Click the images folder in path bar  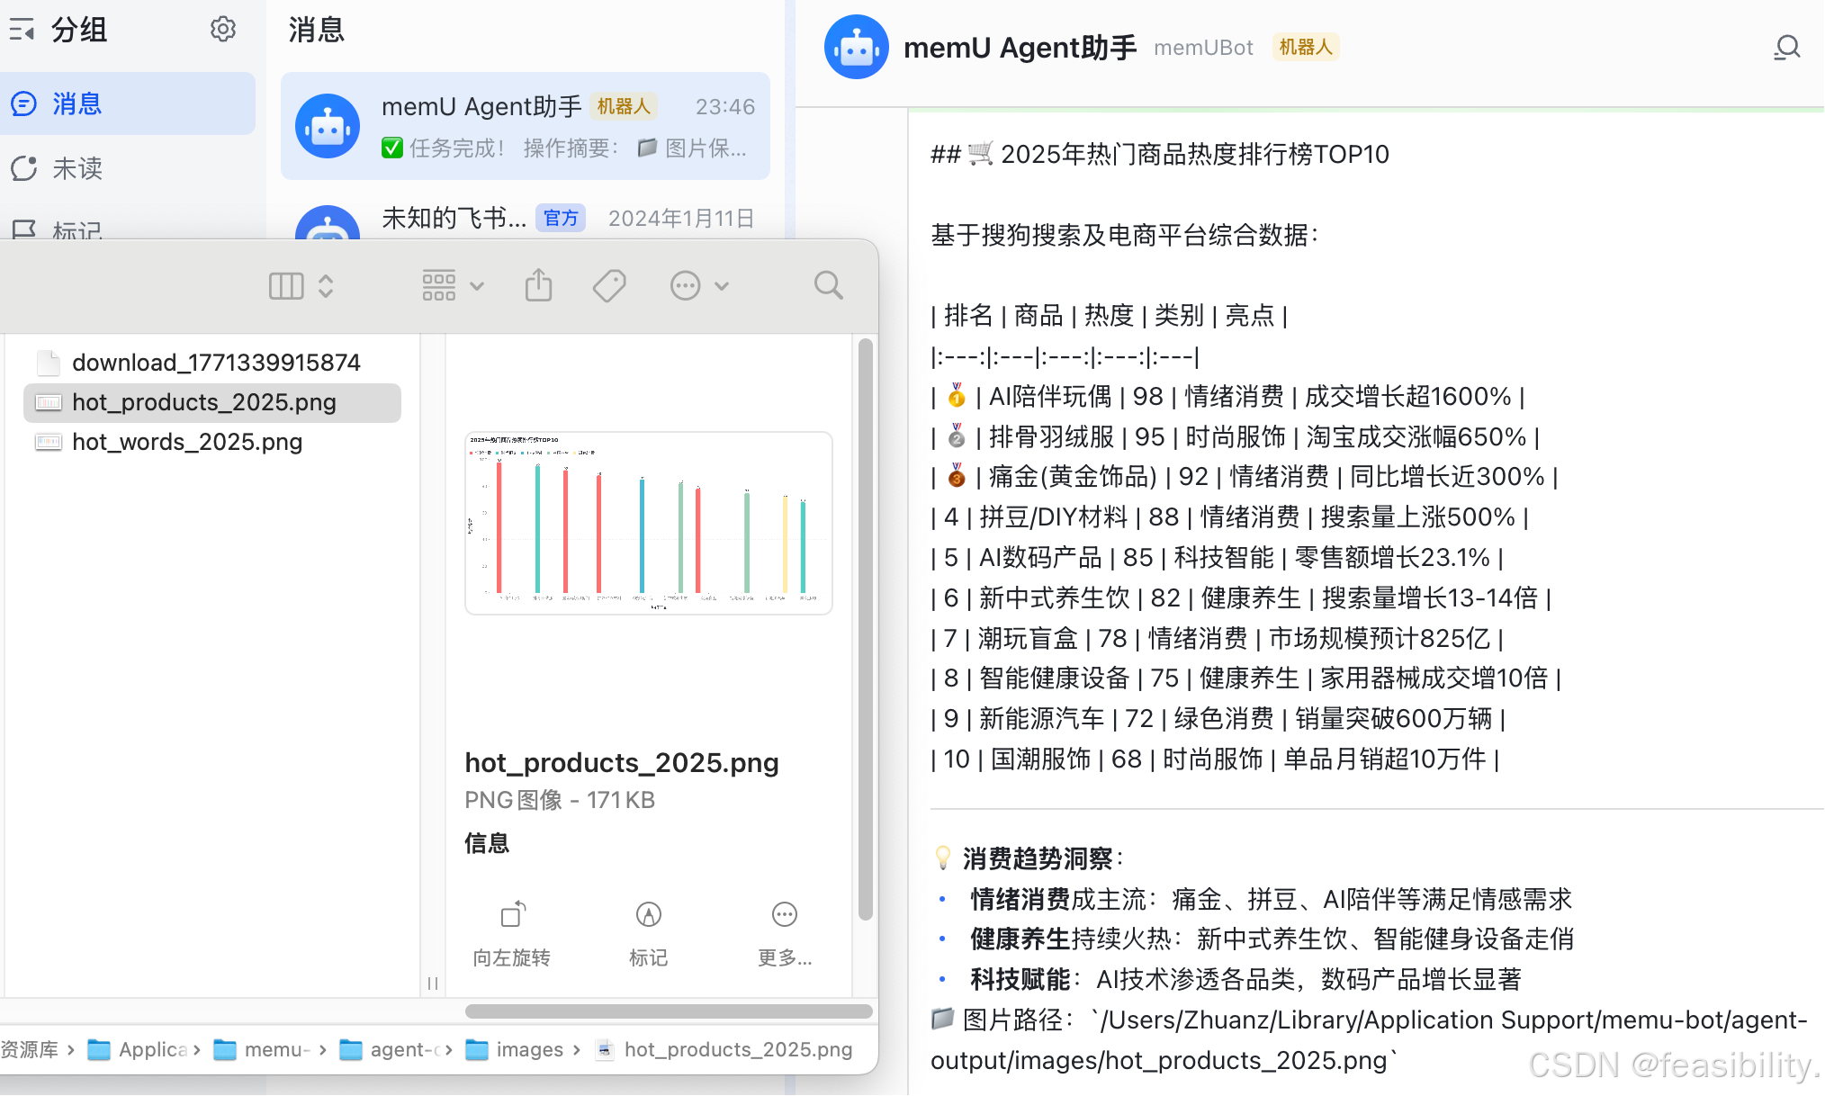pyautogui.click(x=529, y=1049)
